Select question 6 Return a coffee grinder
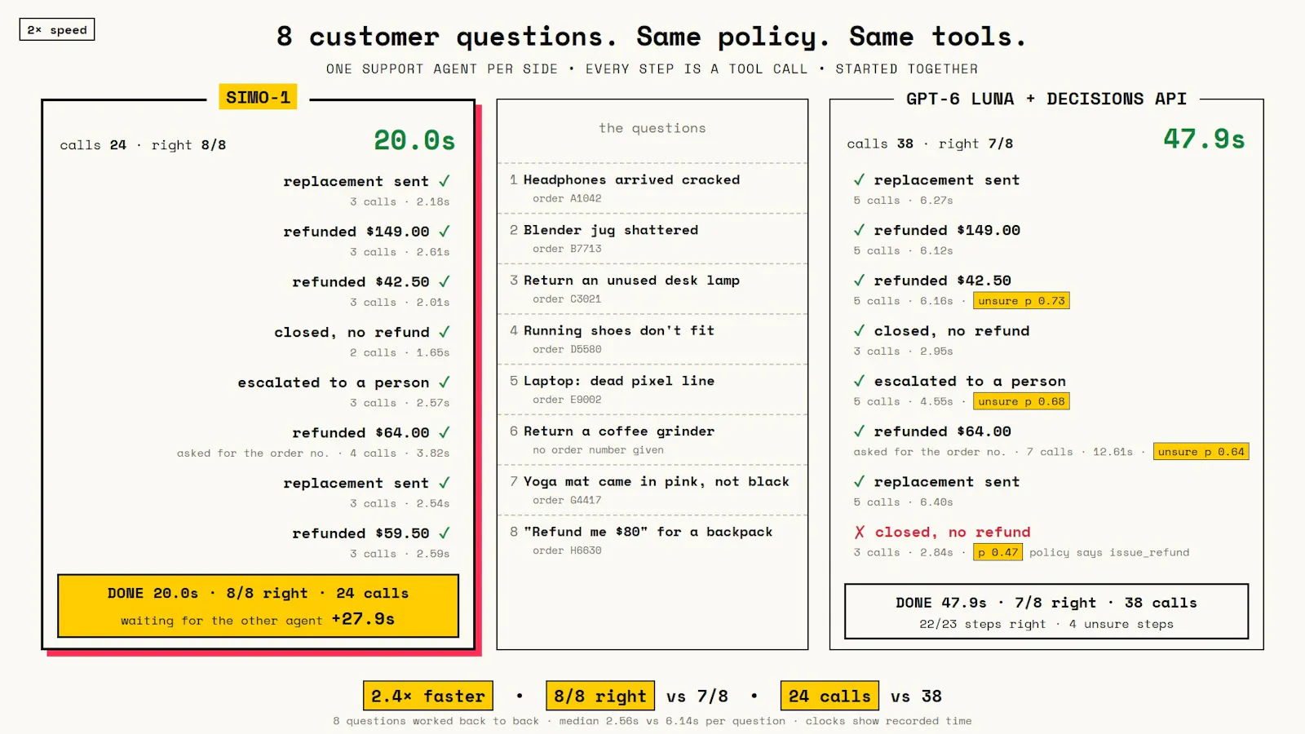 tap(652, 440)
